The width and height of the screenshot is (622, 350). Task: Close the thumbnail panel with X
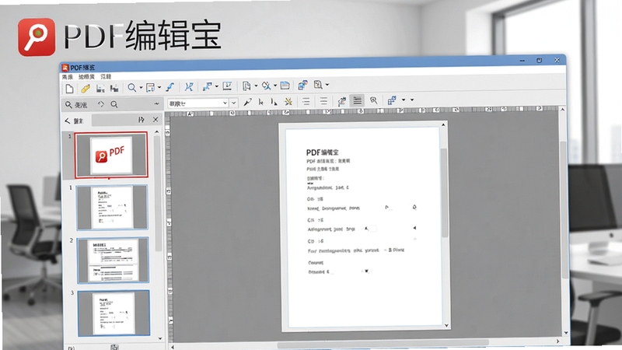point(155,119)
